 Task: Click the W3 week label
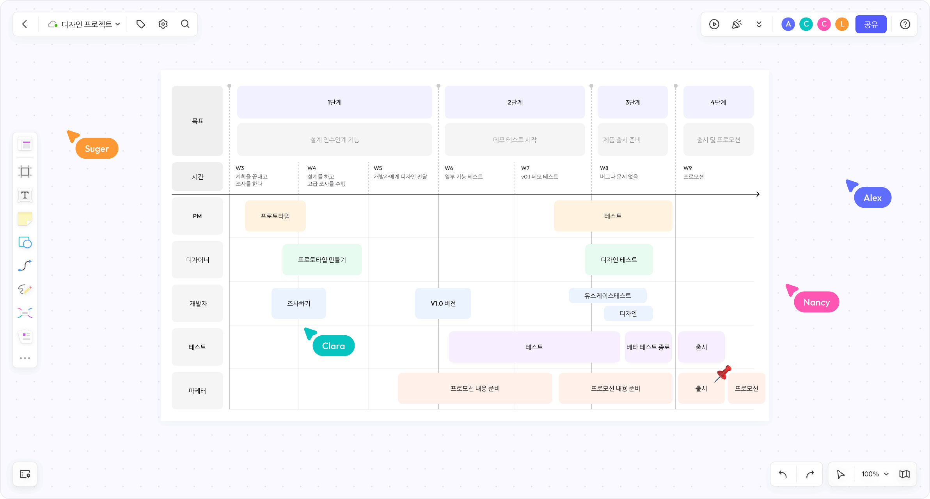240,168
